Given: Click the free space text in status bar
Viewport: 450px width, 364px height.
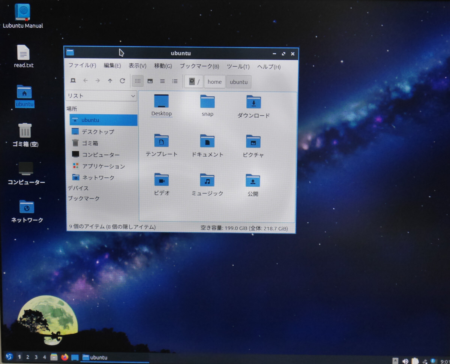Looking at the screenshot, I should point(244,228).
